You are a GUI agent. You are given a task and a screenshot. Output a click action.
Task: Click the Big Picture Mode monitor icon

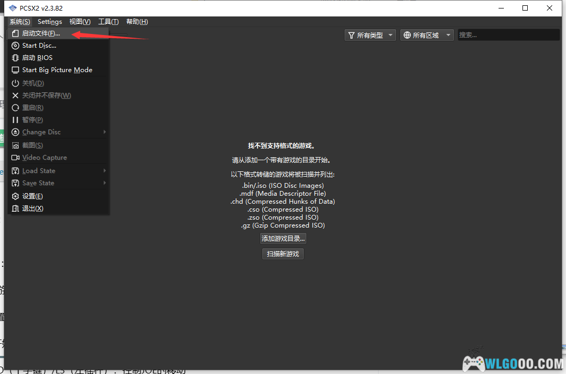pyautogui.click(x=15, y=70)
